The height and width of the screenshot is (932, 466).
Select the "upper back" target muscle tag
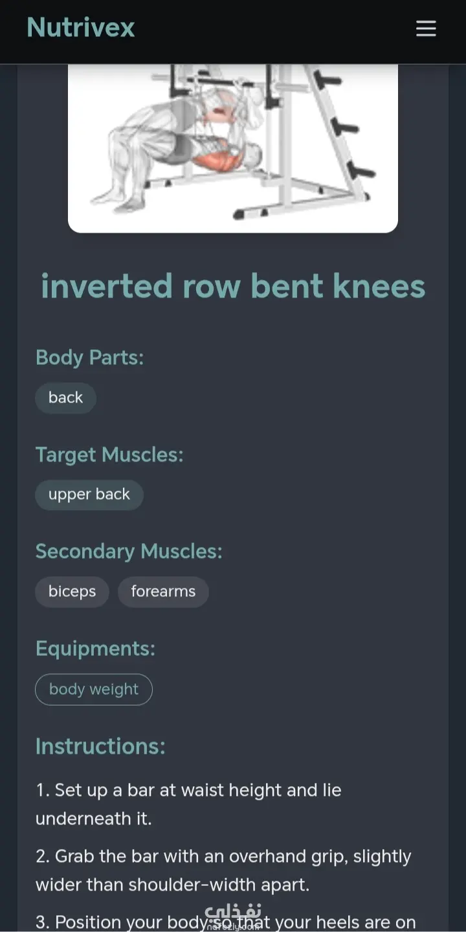coord(89,495)
